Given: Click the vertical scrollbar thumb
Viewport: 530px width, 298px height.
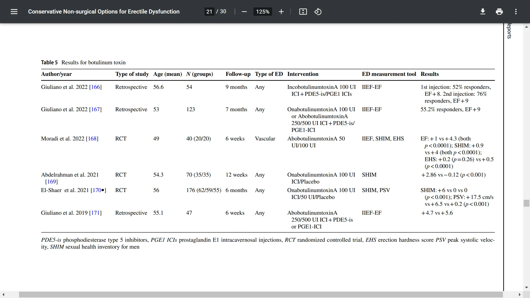Looking at the screenshot, I should (x=526, y=203).
